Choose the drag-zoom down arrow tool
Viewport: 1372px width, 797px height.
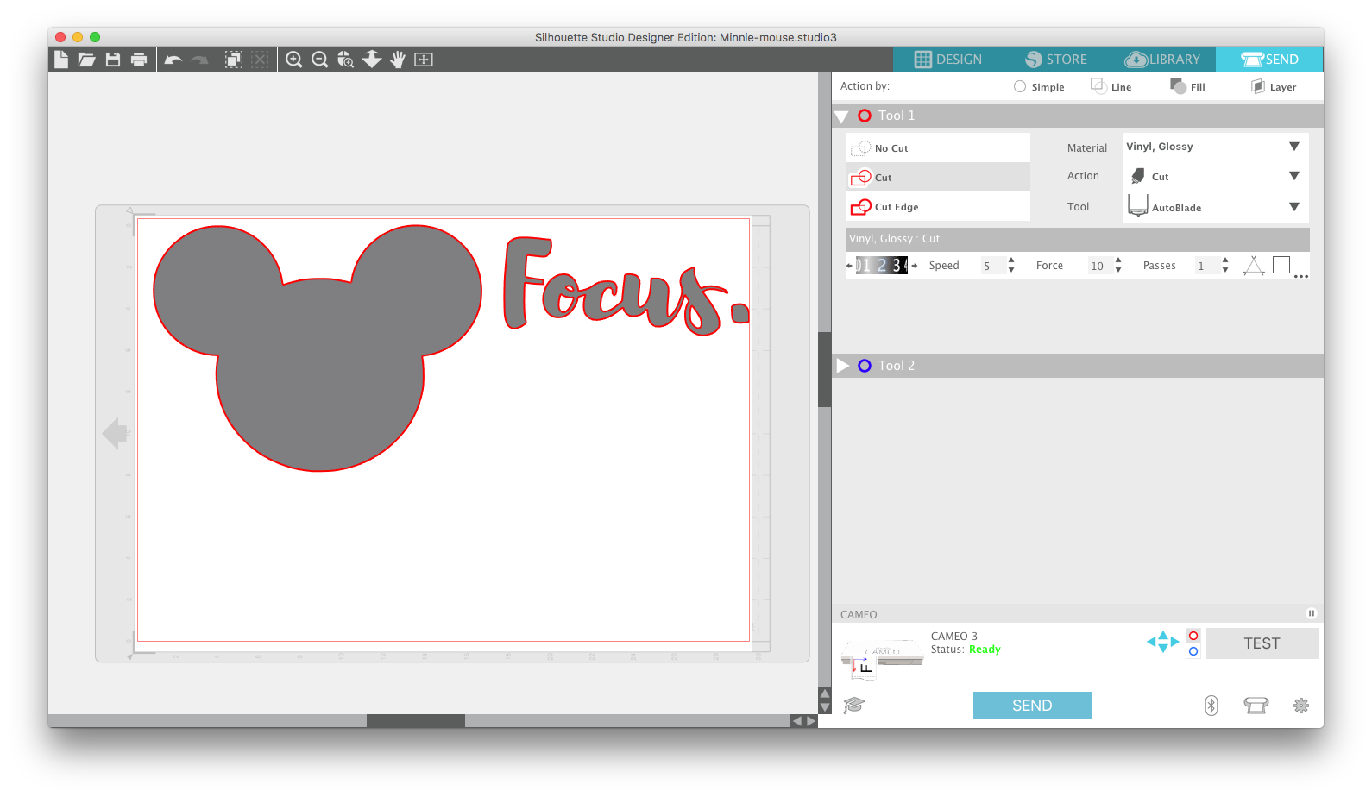[x=372, y=59]
